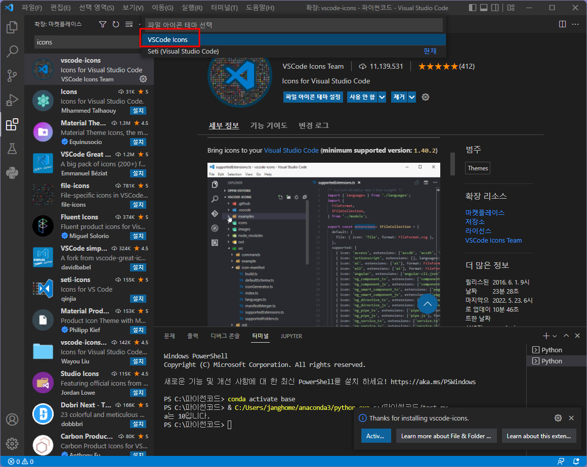Open the 편집(E) menu
The width and height of the screenshot is (587, 467).
pos(61,8)
